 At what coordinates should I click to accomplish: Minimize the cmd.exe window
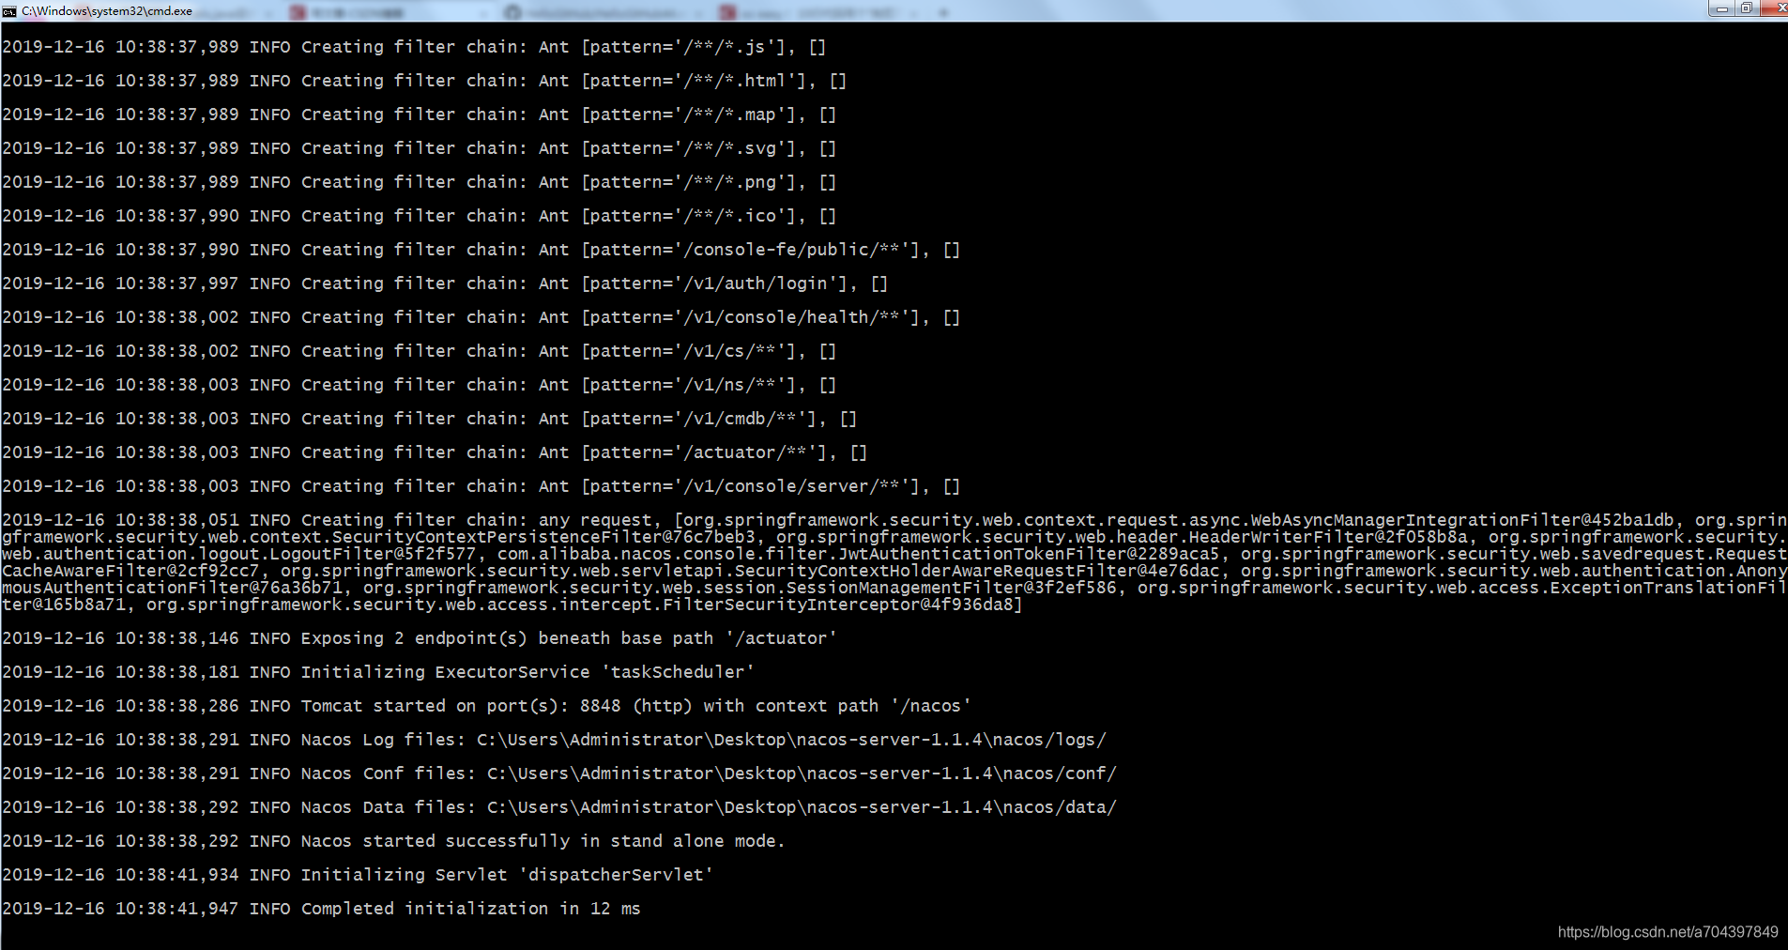coord(1721,8)
